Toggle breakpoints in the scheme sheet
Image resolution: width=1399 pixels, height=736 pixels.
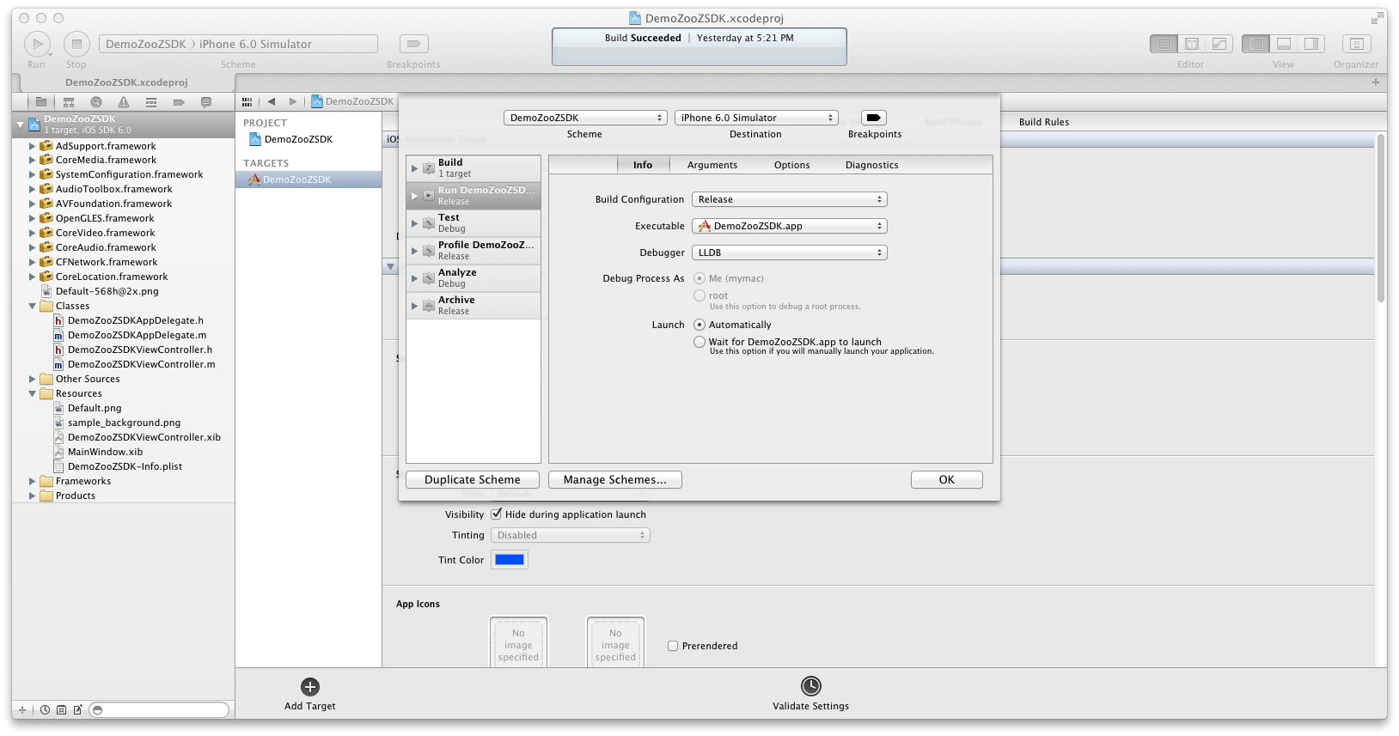tap(873, 118)
